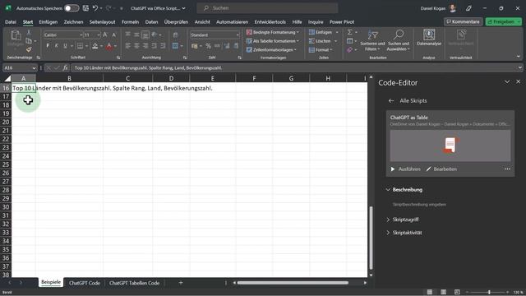
Task: Click the cut scissors icon
Action: point(29,33)
